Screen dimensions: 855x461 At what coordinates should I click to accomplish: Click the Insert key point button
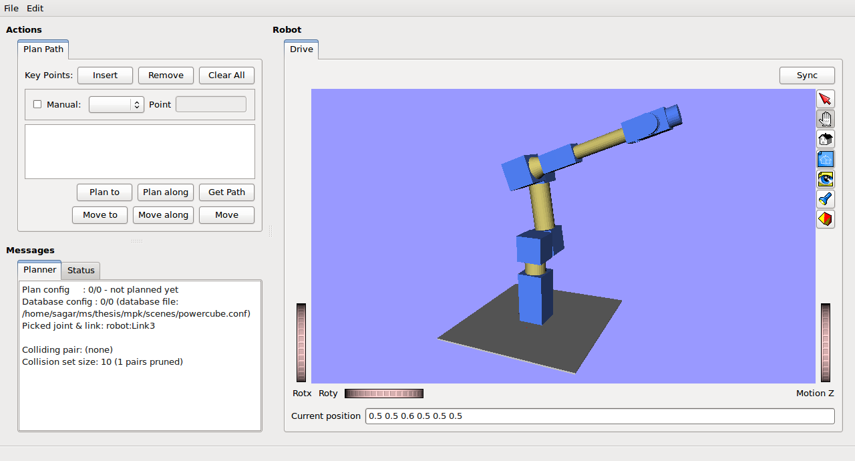tap(105, 75)
